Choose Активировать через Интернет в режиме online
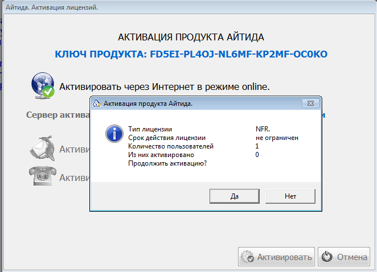Image resolution: width=377 pixels, height=272 pixels. pos(165,86)
